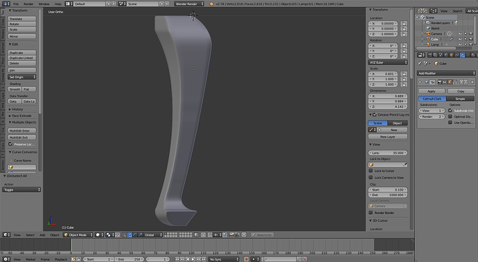Toggle the Grease Pencil Layers checkbox
Image resolution: width=478 pixels, height=262 pixels.
coord(375,114)
